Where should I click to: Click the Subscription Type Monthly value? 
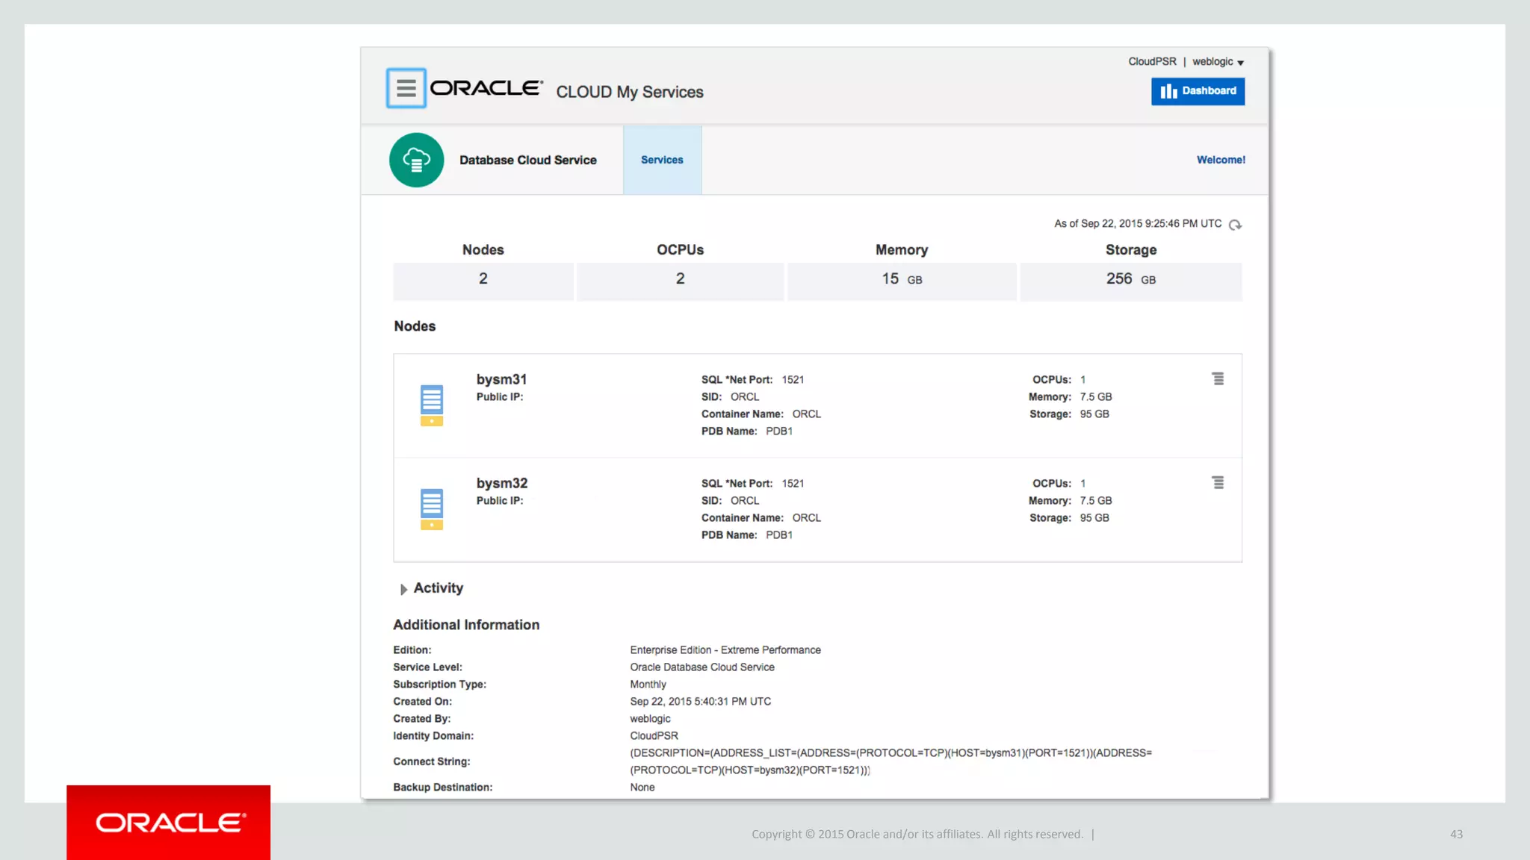tap(648, 685)
